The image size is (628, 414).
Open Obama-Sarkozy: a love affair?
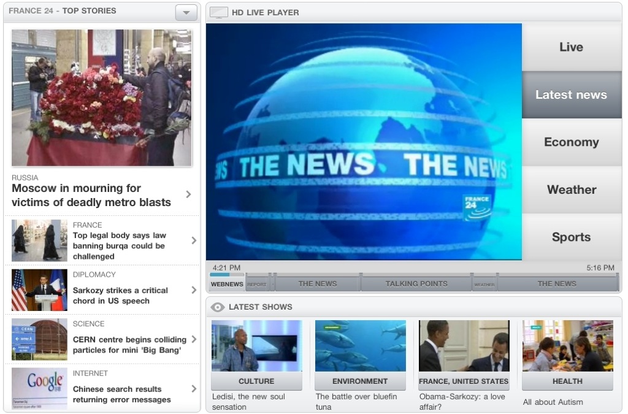pyautogui.click(x=462, y=402)
